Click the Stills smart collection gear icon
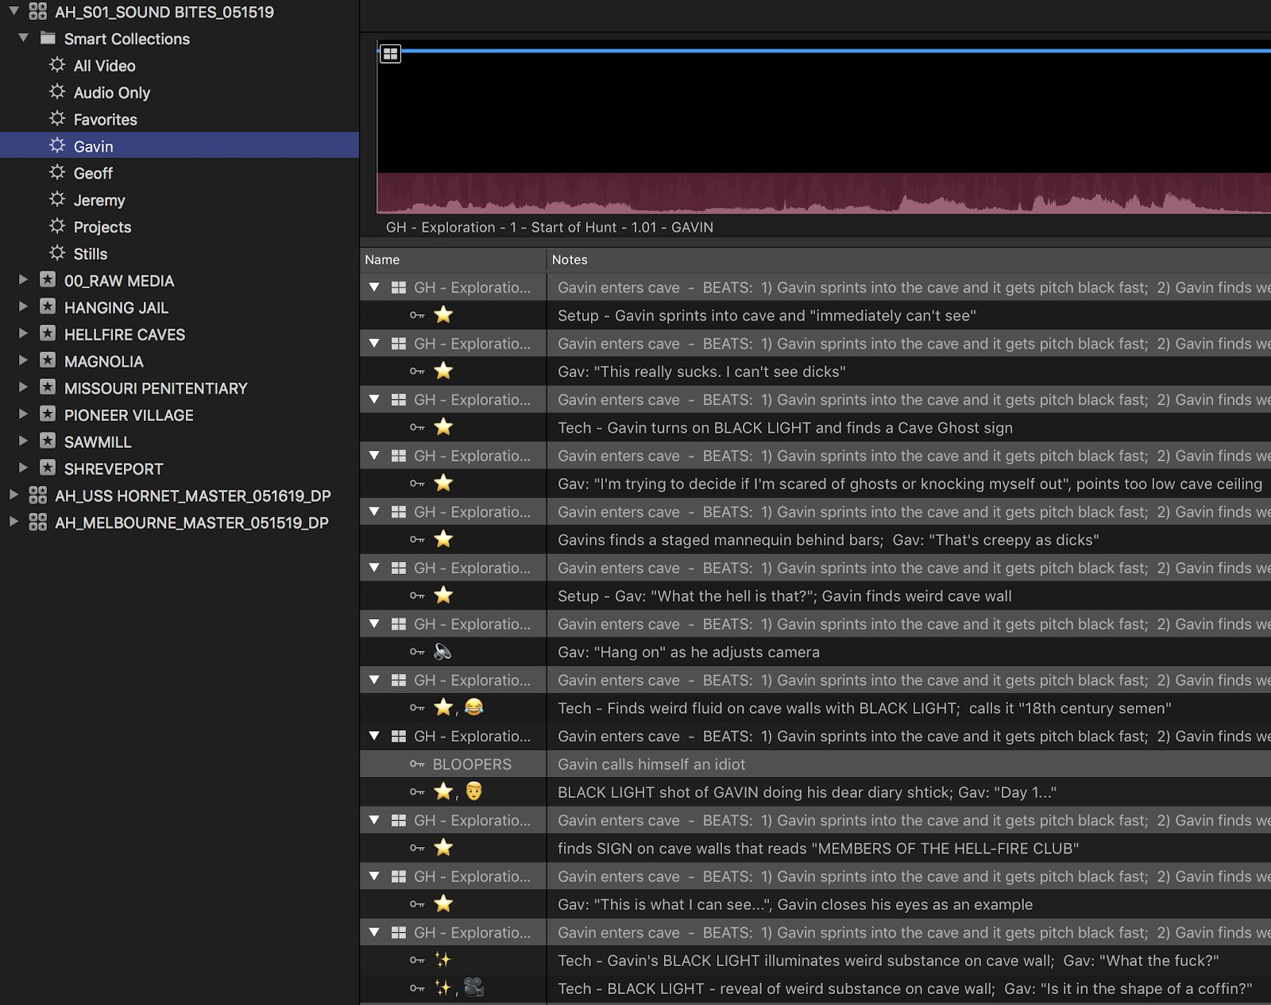 pos(57,253)
